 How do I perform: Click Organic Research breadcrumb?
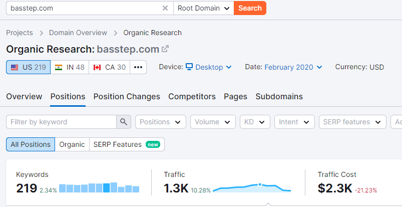[153, 33]
